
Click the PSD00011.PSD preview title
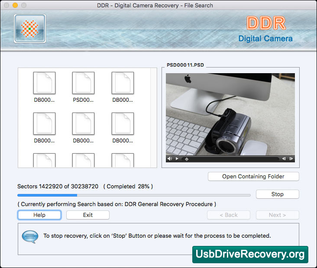click(x=185, y=65)
